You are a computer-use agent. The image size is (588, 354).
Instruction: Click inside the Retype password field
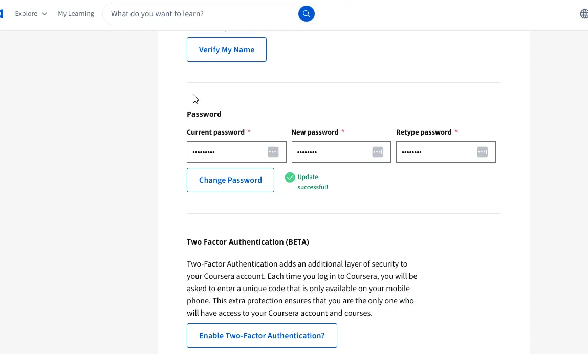(446, 152)
